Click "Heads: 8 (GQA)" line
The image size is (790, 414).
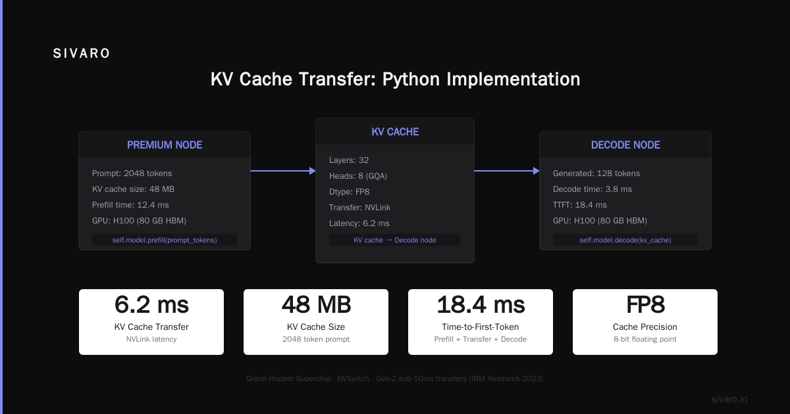pyautogui.click(x=359, y=176)
